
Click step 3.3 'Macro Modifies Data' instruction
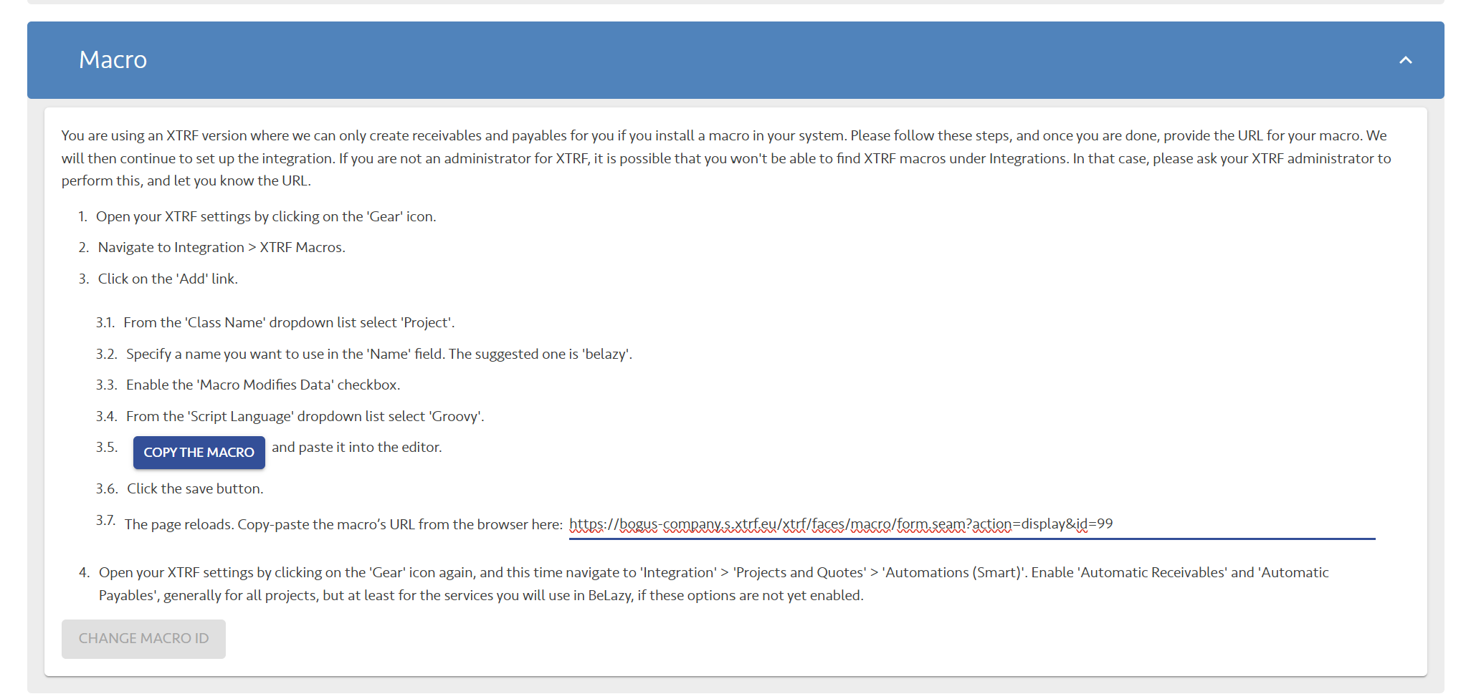[x=263, y=385]
